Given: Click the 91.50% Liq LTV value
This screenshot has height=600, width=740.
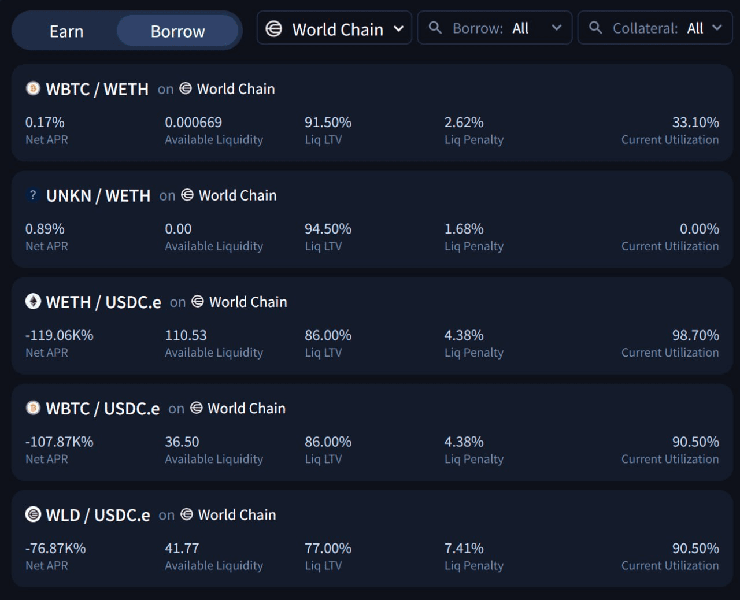Looking at the screenshot, I should (328, 123).
